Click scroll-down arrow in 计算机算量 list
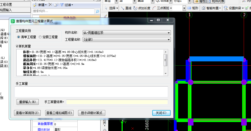The width and height of the screenshot is (251, 131). click(x=166, y=73)
